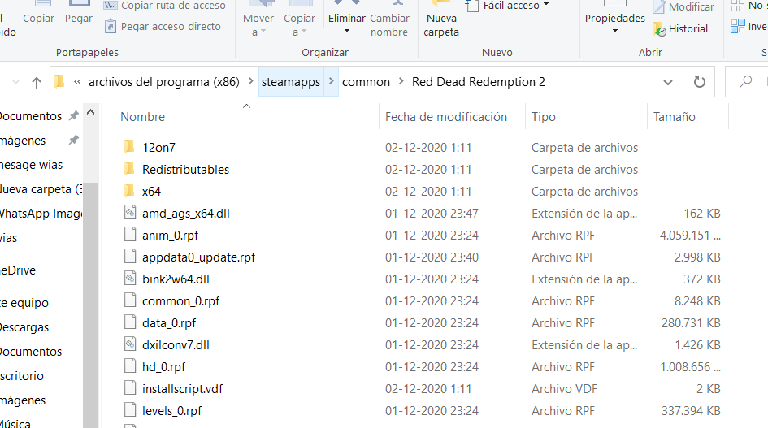Click the Pegar button

tap(78, 14)
